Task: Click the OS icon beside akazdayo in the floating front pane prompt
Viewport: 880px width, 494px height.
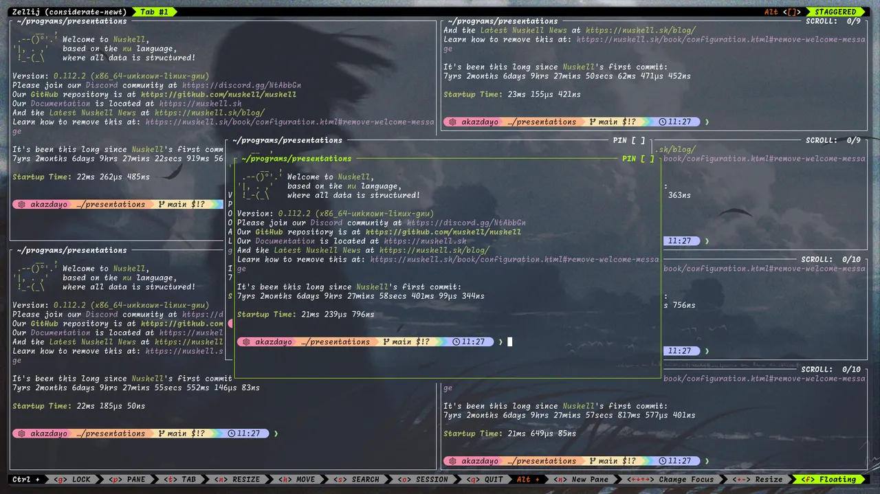Action: pyautogui.click(x=246, y=341)
